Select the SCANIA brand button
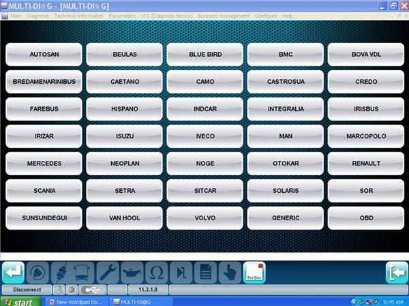Screen dimensions: 409x306 click(x=44, y=191)
